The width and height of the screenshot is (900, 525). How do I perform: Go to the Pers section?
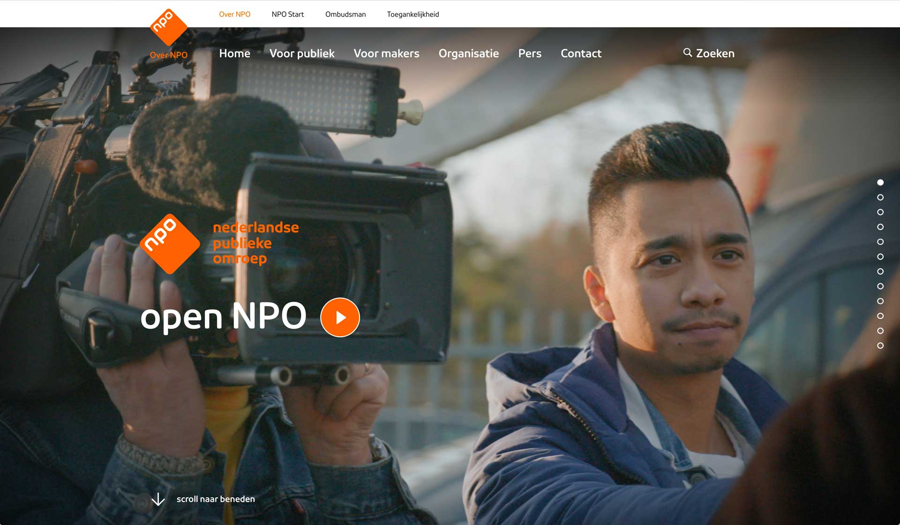tap(530, 53)
